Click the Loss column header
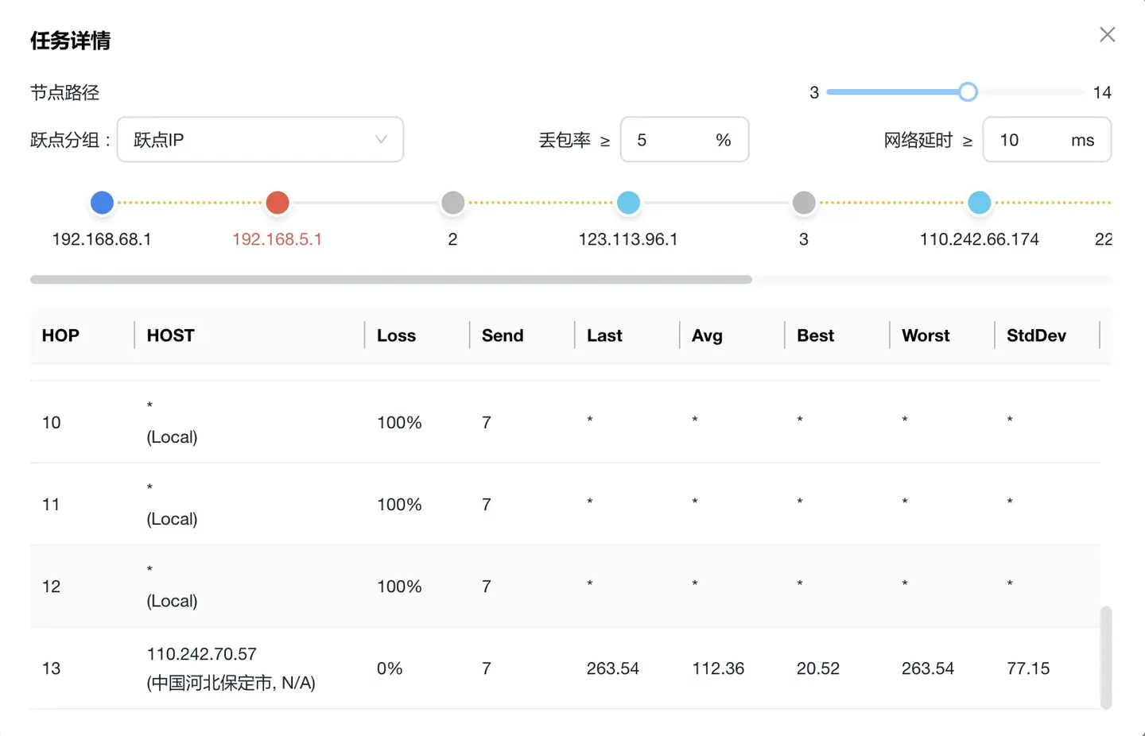 pos(396,335)
